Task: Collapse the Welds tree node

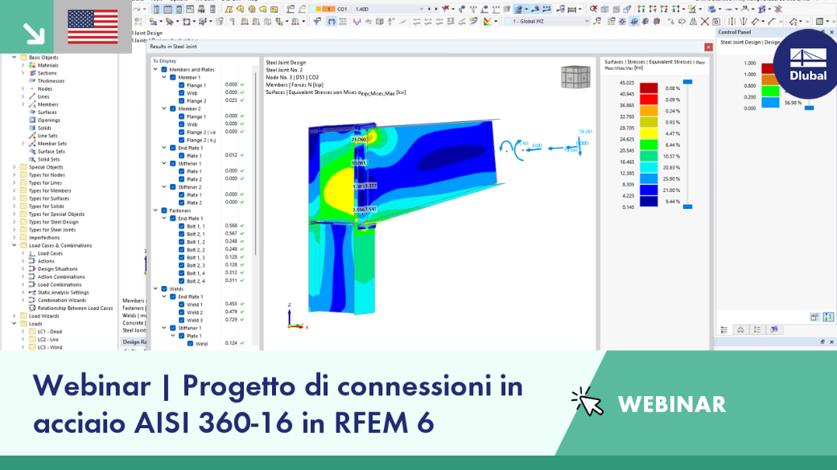Action: click(156, 288)
